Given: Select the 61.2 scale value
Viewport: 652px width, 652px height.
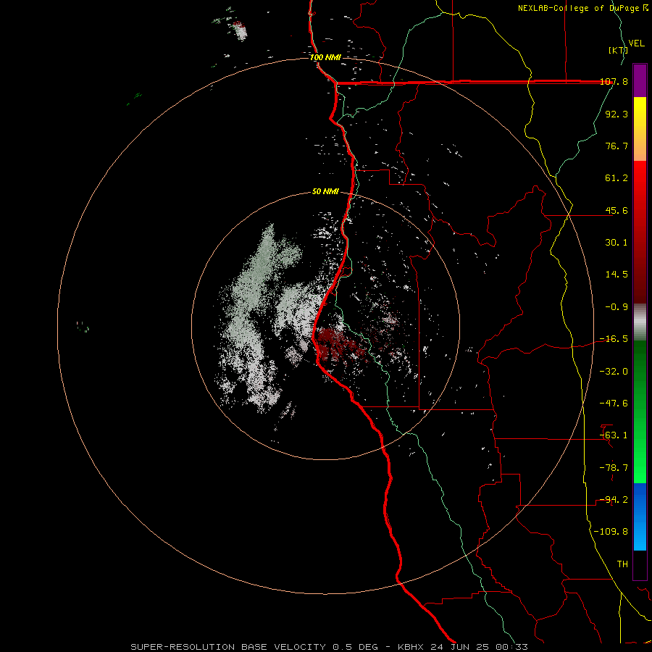Looking at the screenshot, I should click(617, 178).
